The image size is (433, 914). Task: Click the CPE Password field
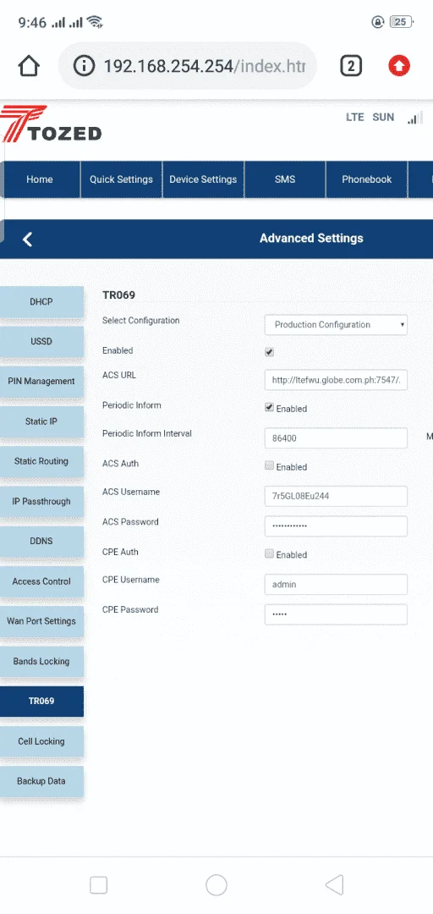point(336,614)
